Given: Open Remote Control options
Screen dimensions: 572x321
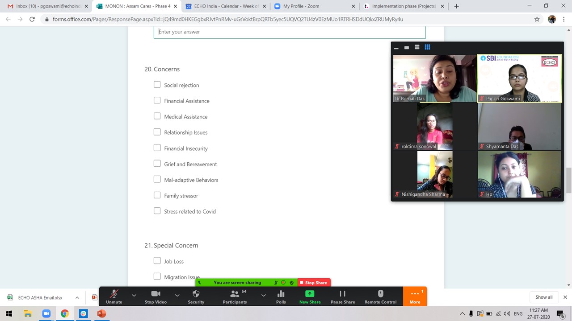Looking at the screenshot, I should click(380, 296).
